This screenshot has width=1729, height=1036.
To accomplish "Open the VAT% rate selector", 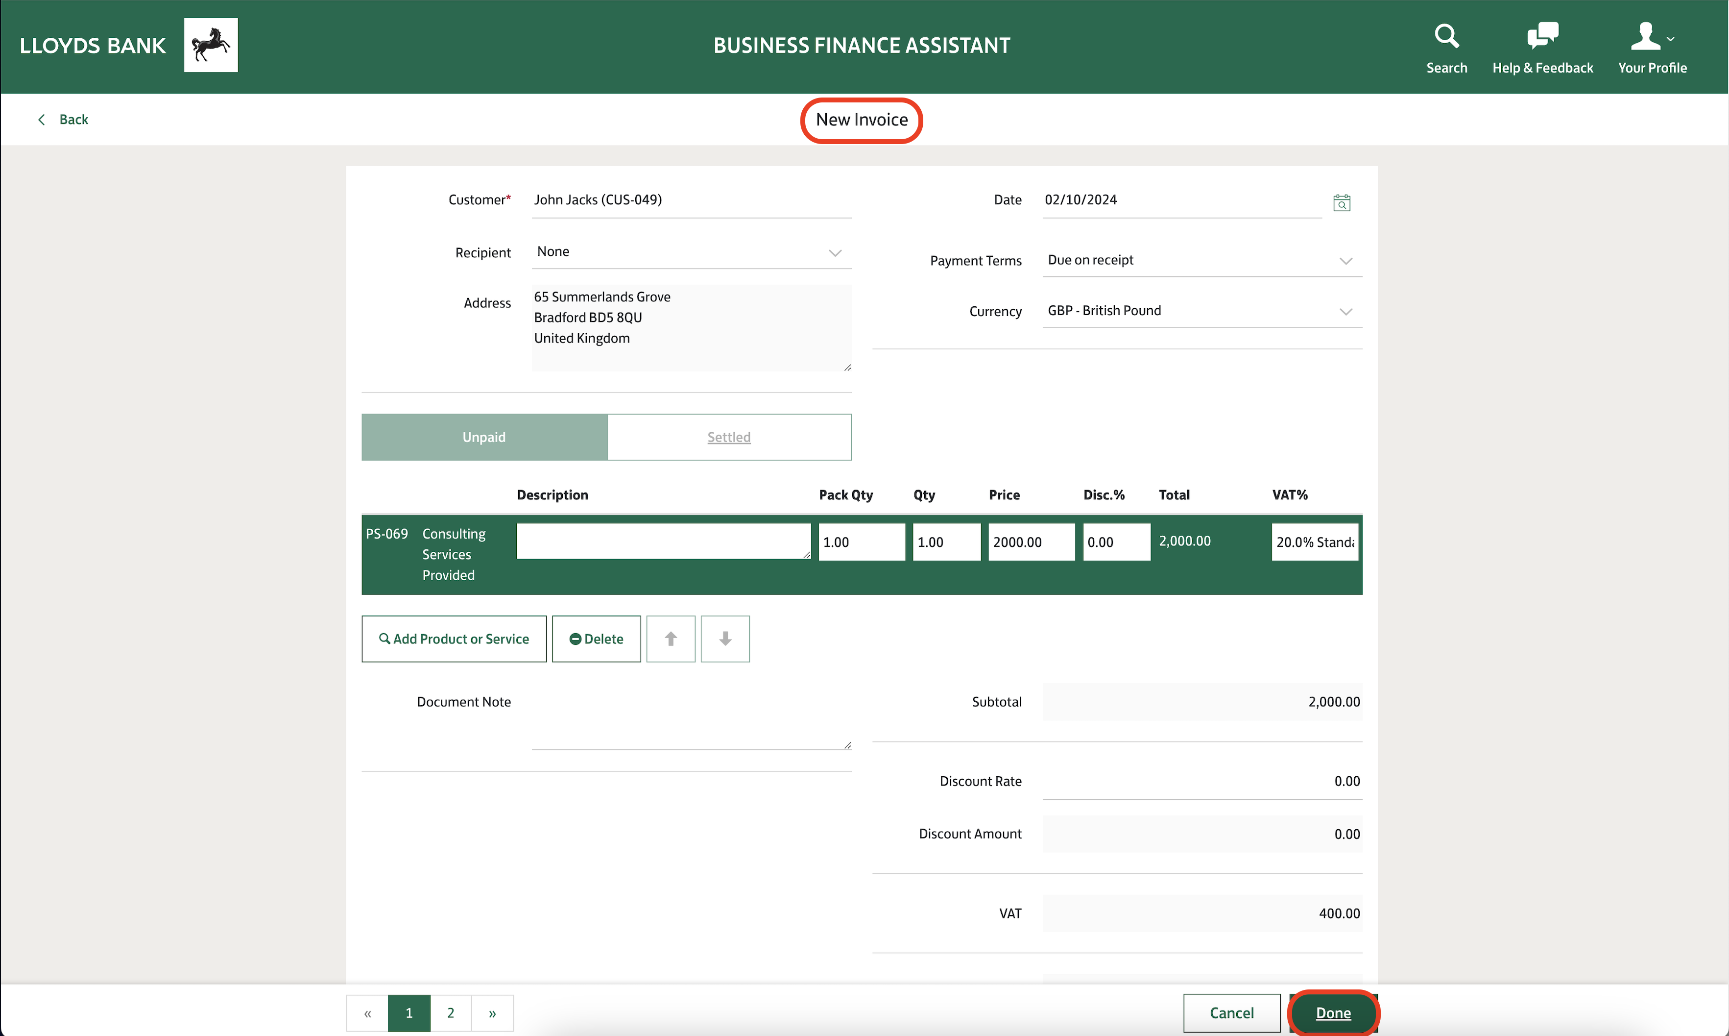I will coord(1315,542).
